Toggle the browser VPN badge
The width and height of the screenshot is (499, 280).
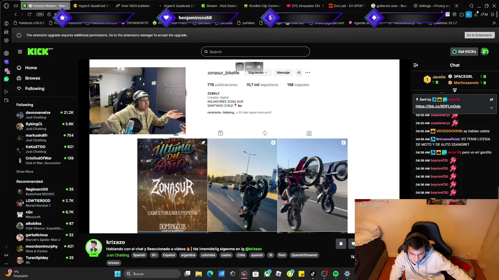[x=40, y=14]
